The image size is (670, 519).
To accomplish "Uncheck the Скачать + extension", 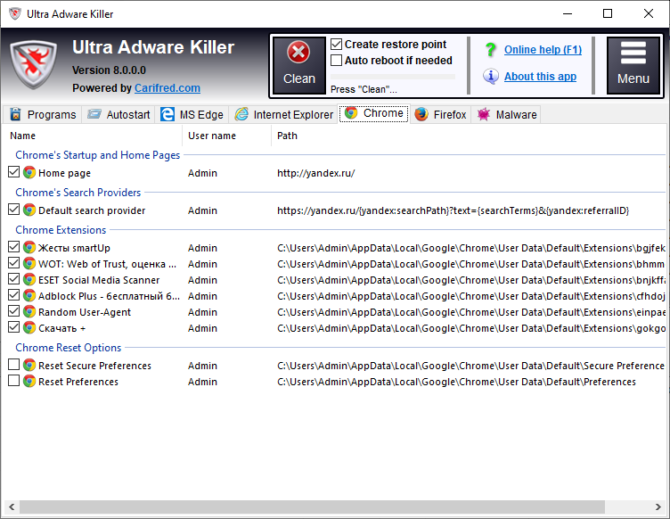I will click(x=13, y=327).
